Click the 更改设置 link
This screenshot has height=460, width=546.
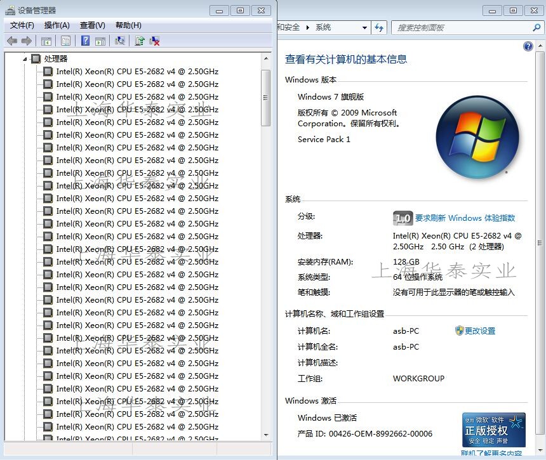pos(480,331)
